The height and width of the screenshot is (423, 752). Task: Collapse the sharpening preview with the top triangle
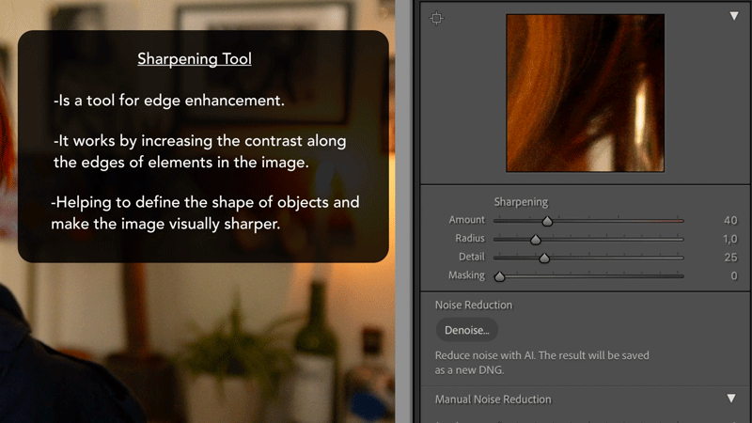coord(733,16)
